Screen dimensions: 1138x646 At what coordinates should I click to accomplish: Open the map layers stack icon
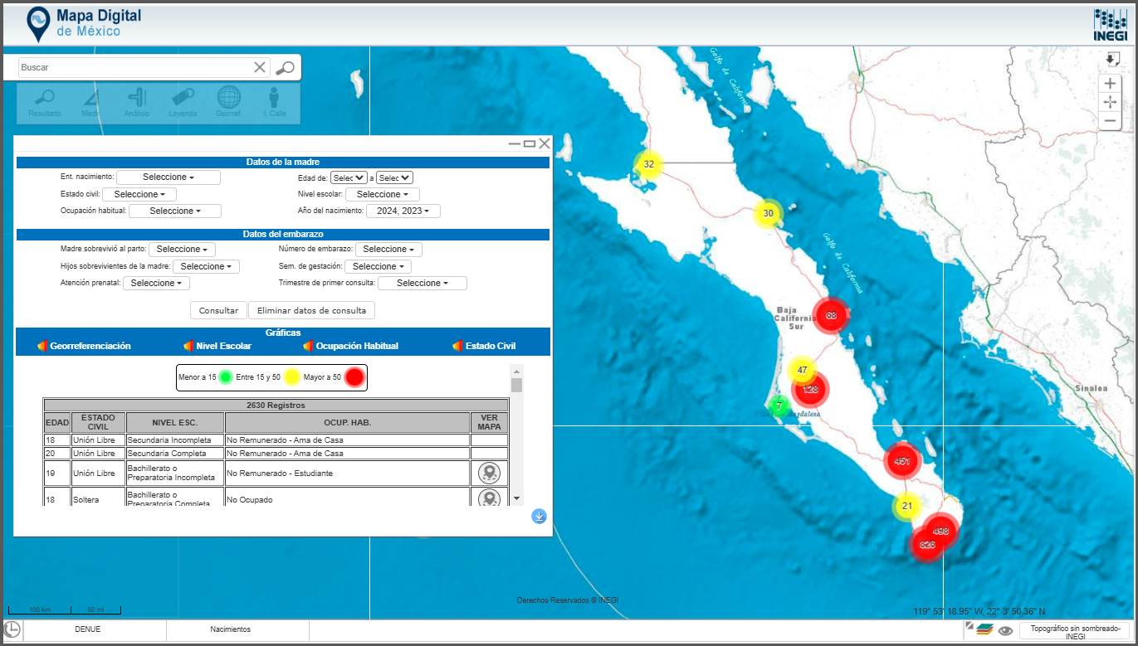point(984,629)
